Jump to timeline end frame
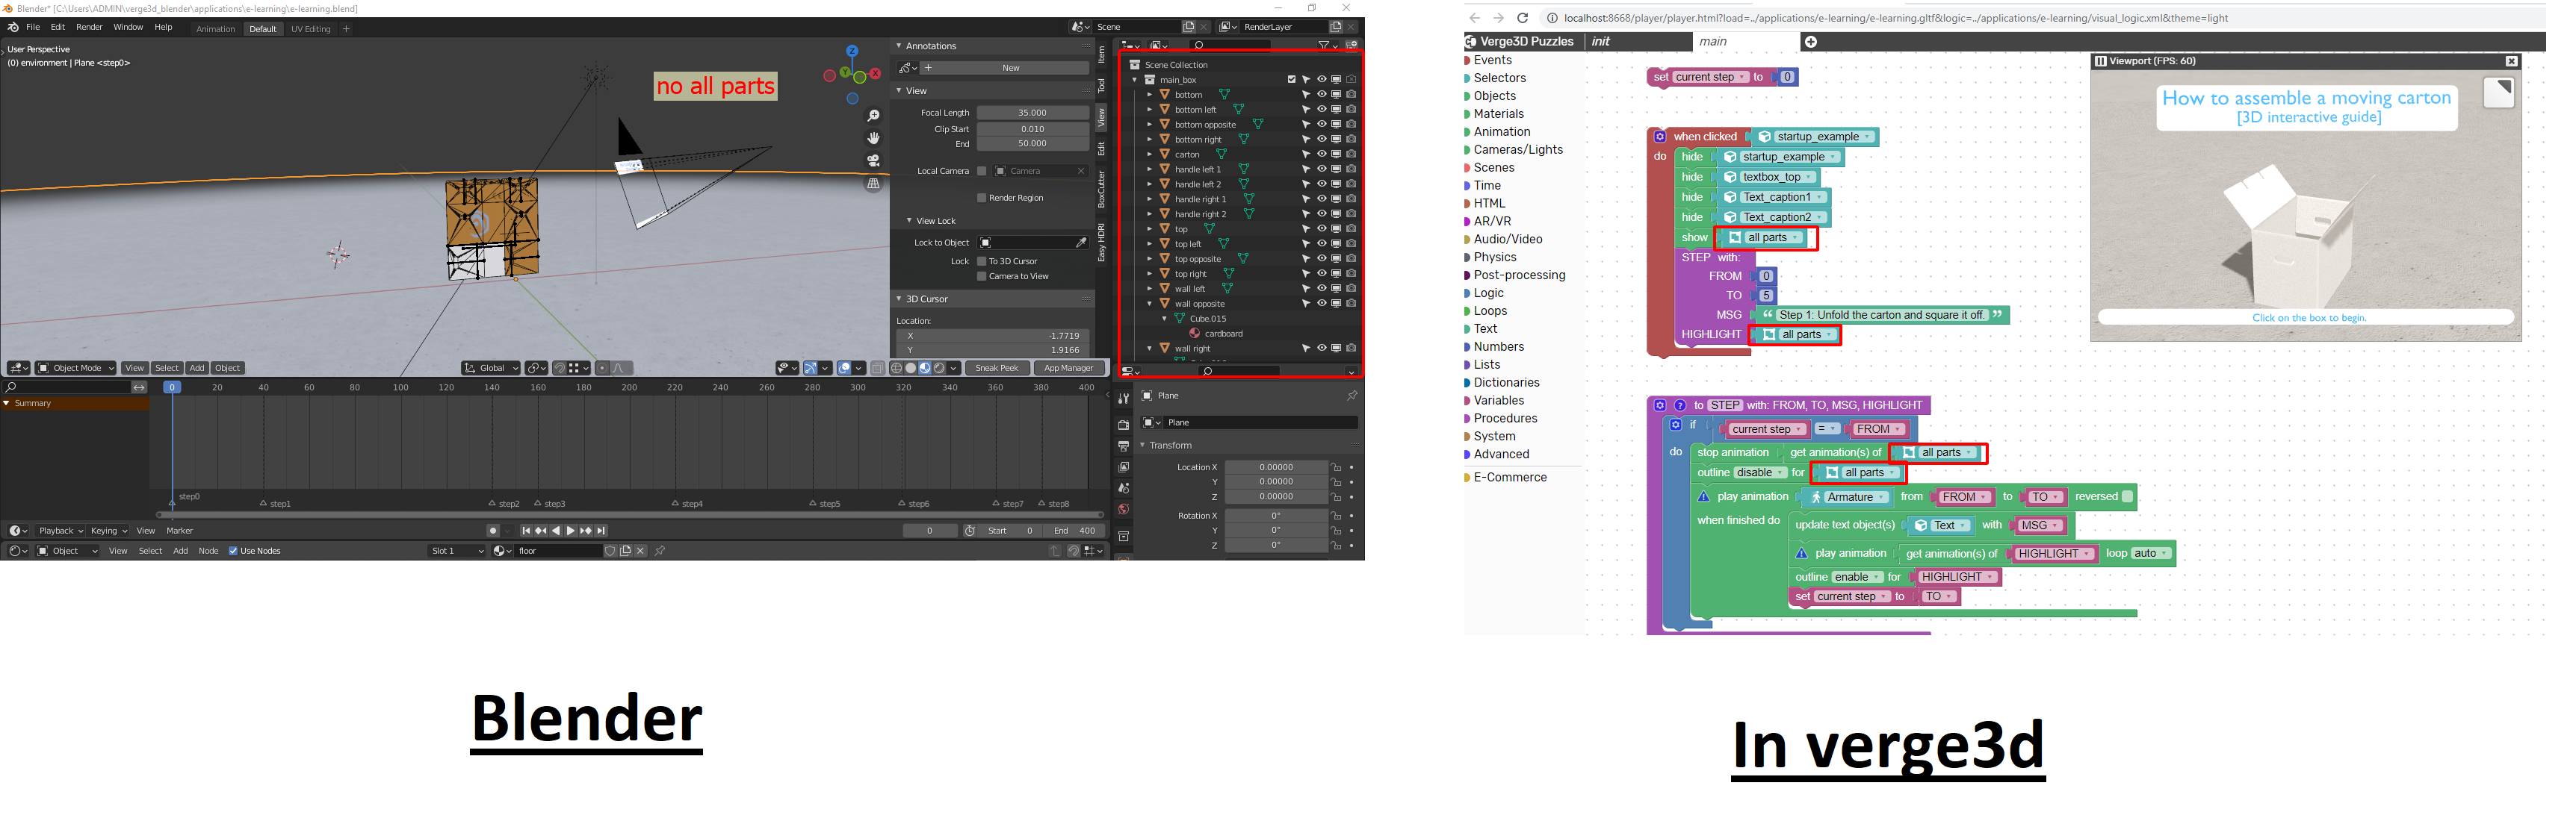2576x818 pixels. tap(601, 531)
